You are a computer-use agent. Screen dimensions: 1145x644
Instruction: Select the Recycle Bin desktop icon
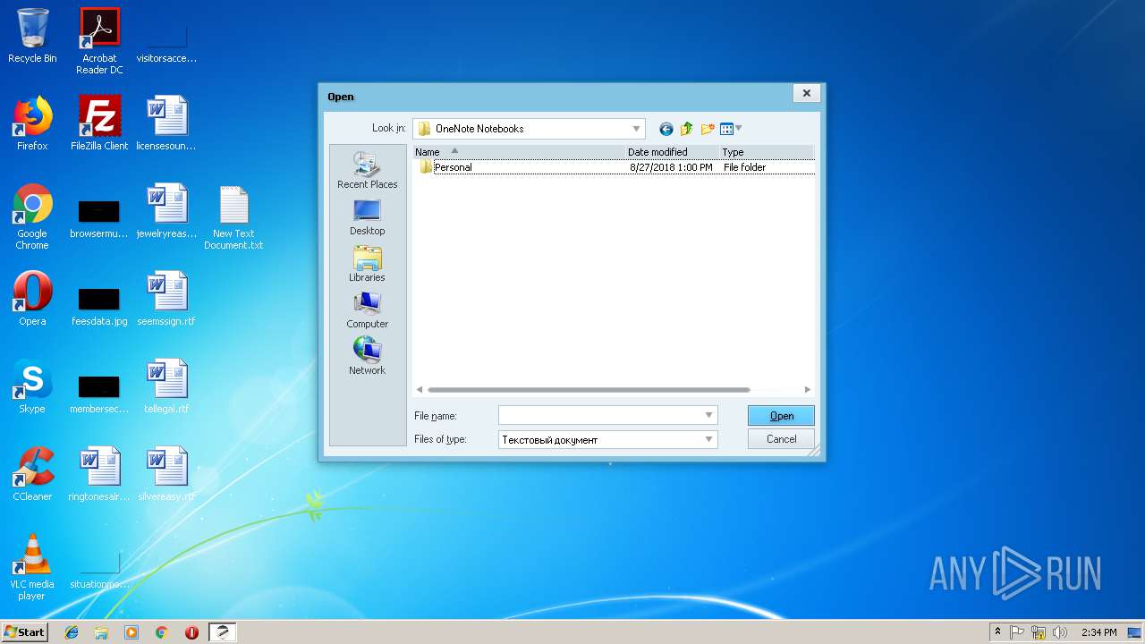pyautogui.click(x=32, y=36)
